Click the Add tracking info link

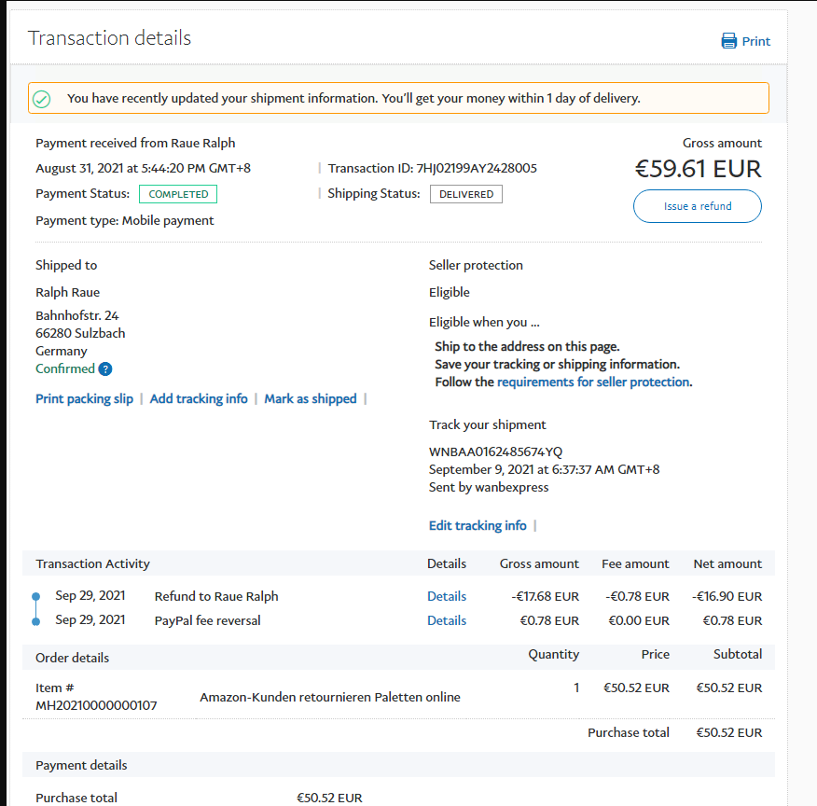(199, 398)
